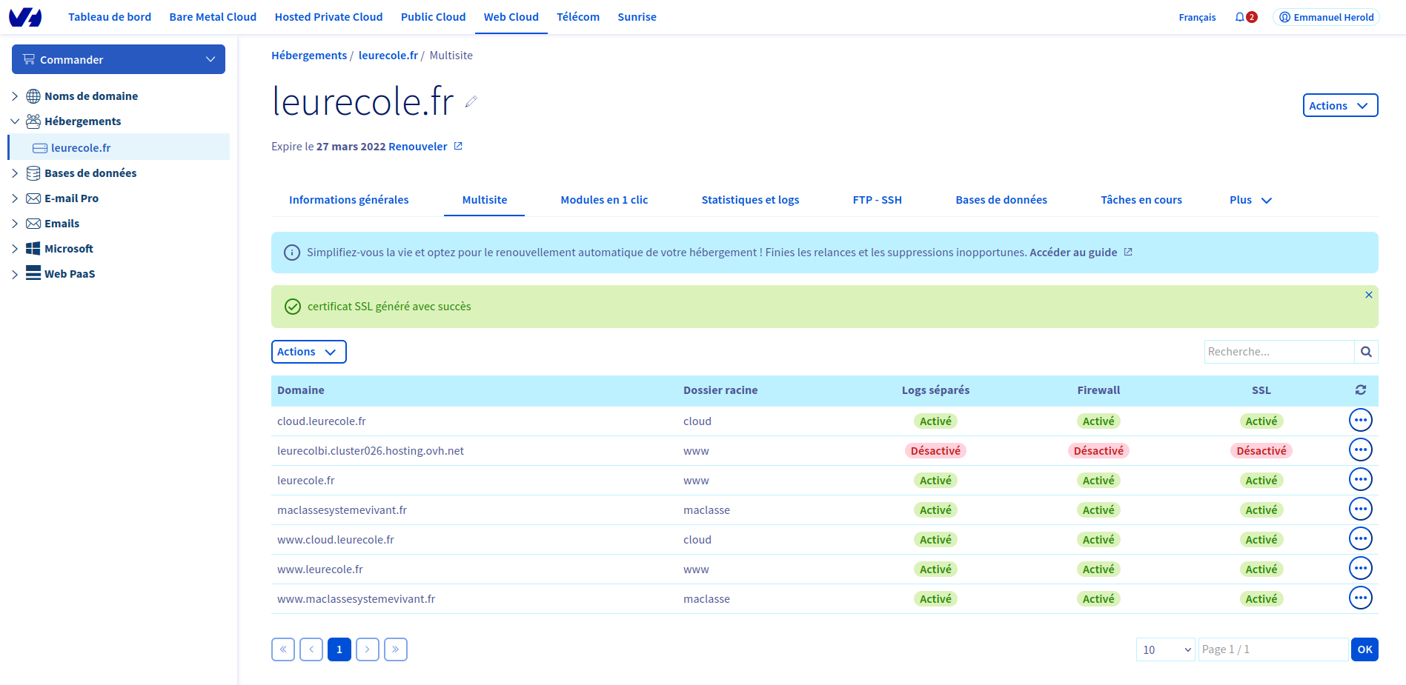Open the Plus tab dropdown

pos(1250,200)
